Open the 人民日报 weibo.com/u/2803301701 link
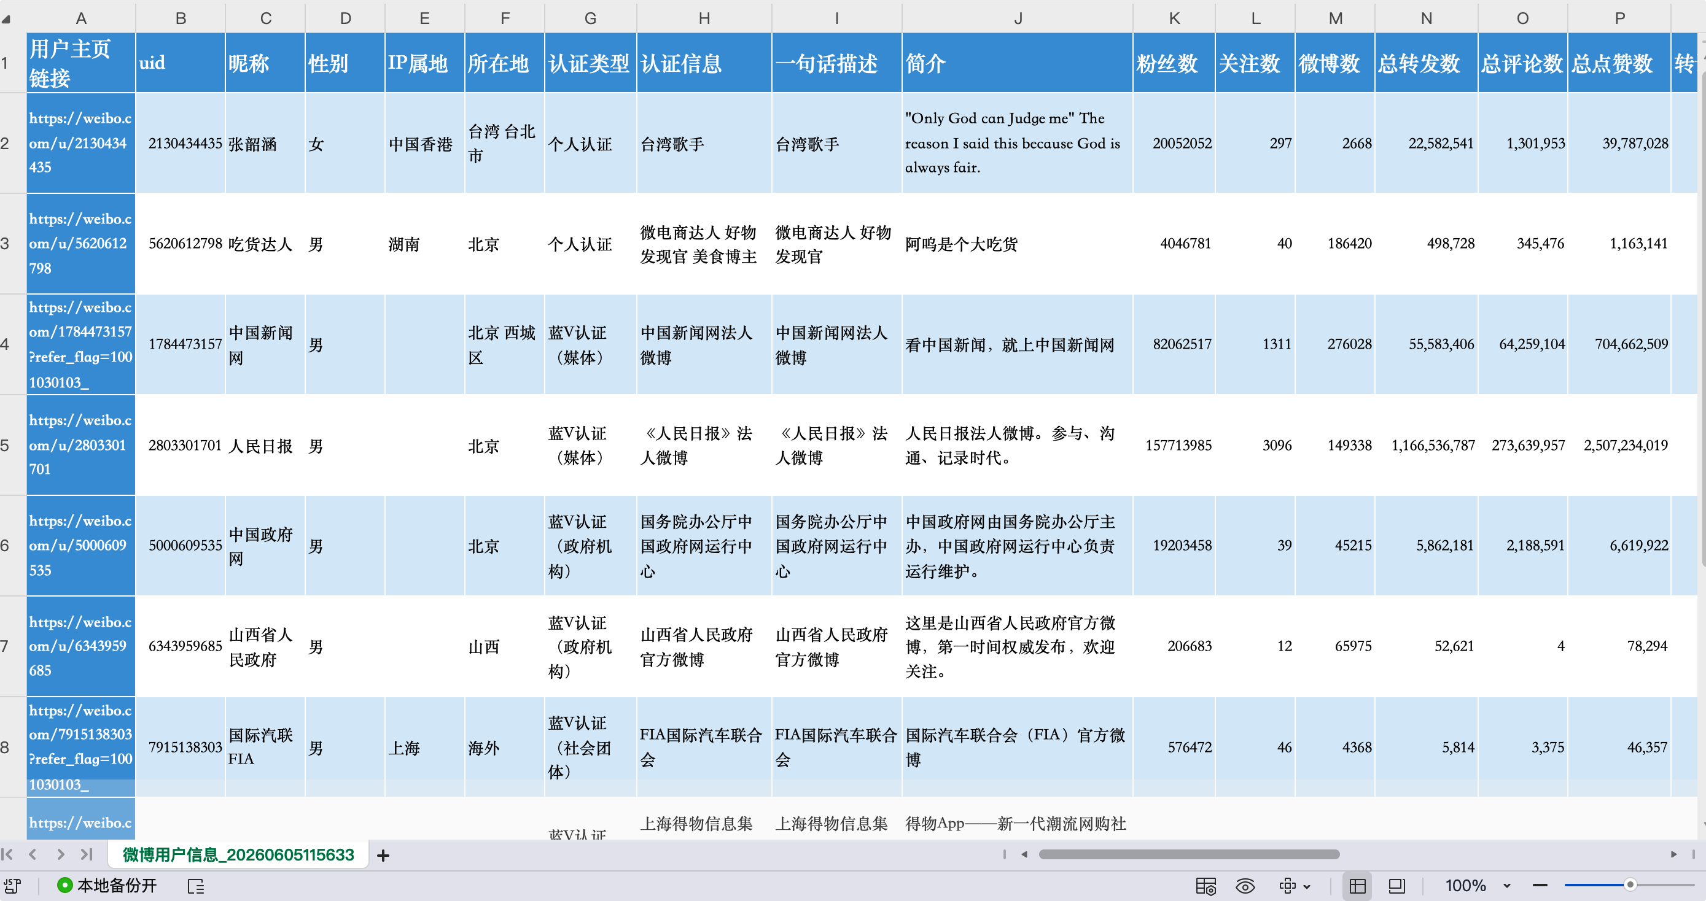The image size is (1706, 901). 81,445
